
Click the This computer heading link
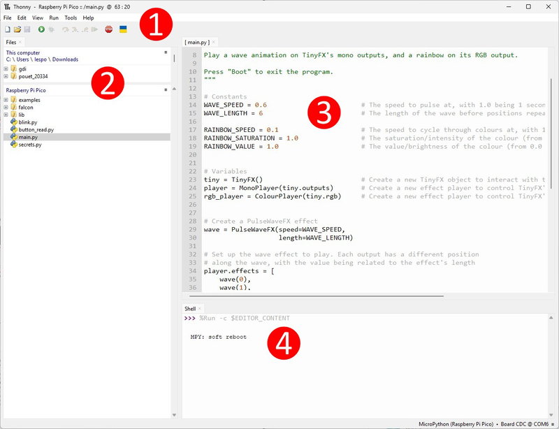coord(23,52)
